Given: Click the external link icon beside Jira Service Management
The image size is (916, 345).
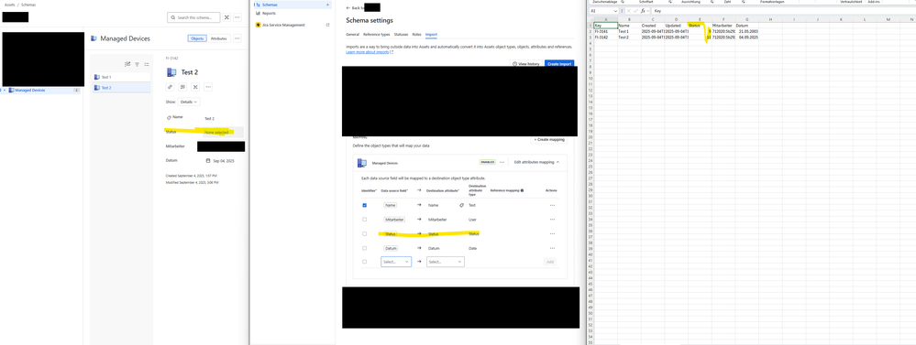Looking at the screenshot, I should tap(327, 25).
